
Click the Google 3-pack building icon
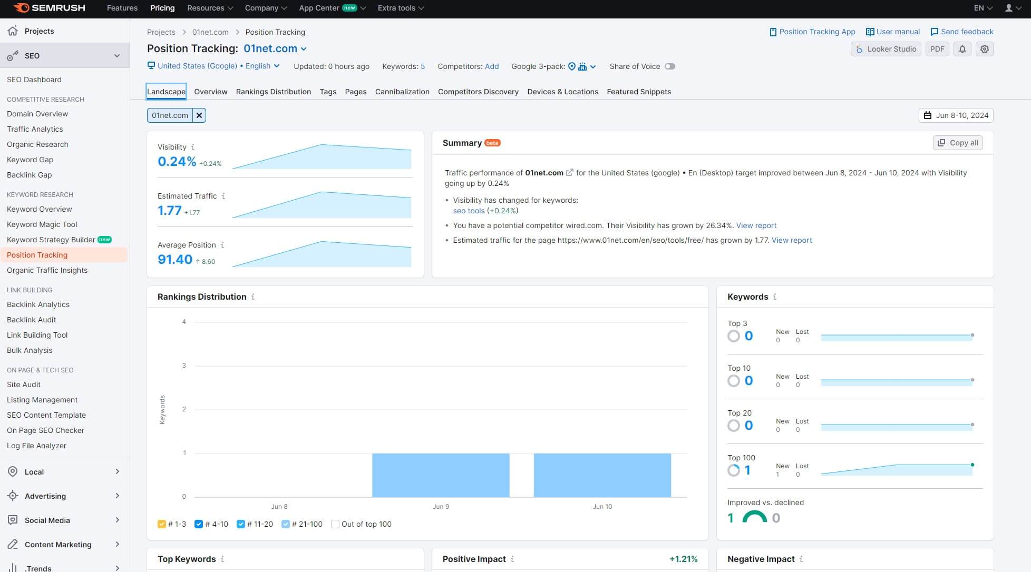click(582, 66)
